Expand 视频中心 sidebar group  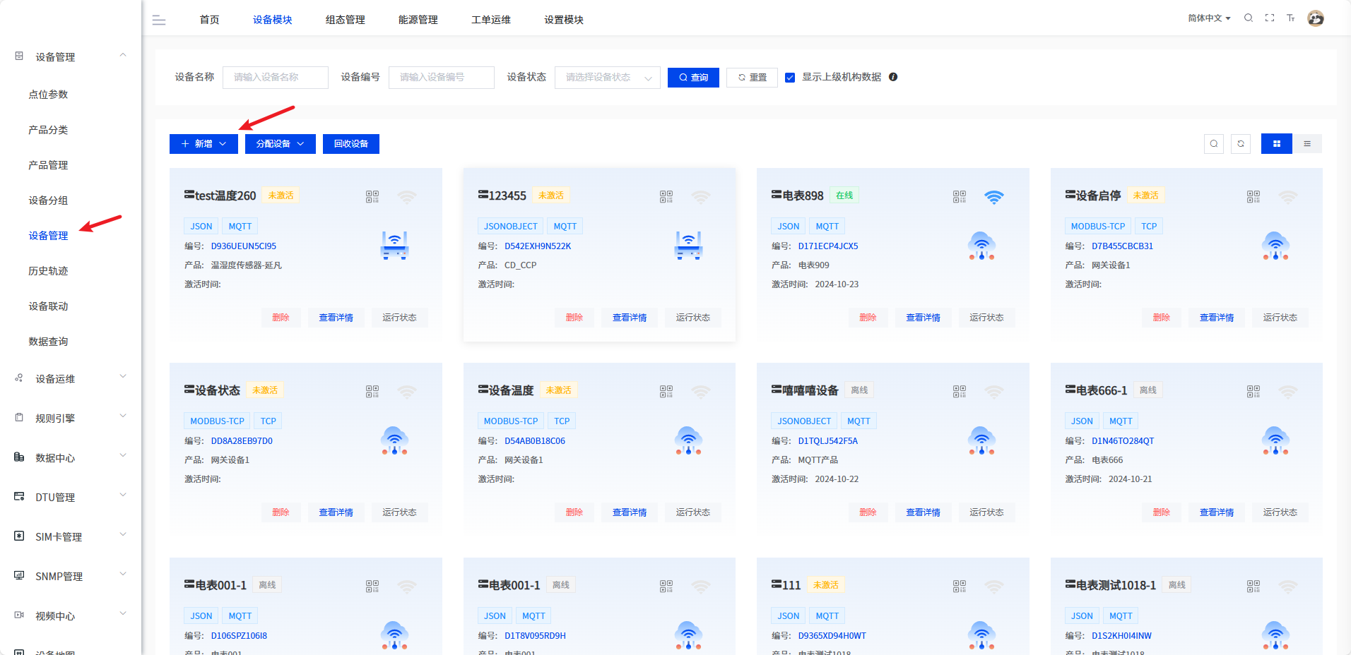(71, 615)
